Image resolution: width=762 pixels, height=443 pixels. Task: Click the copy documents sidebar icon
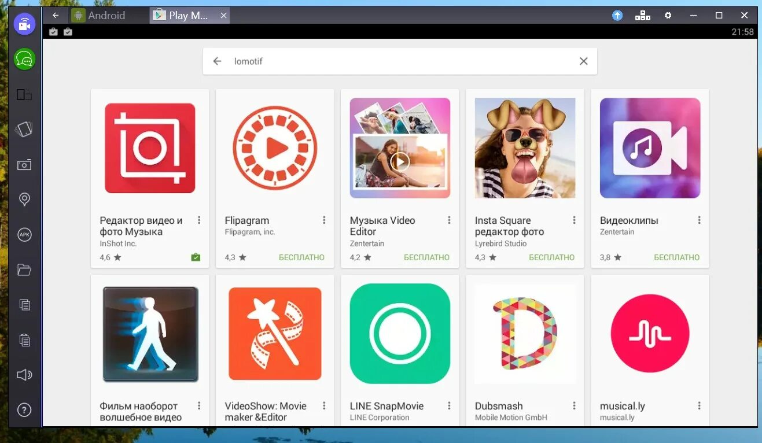tap(24, 304)
